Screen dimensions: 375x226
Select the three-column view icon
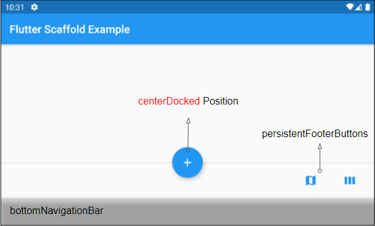(350, 180)
